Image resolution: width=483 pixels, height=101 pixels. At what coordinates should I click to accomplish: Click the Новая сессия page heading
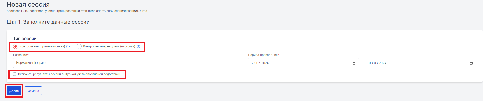click(x=28, y=4)
